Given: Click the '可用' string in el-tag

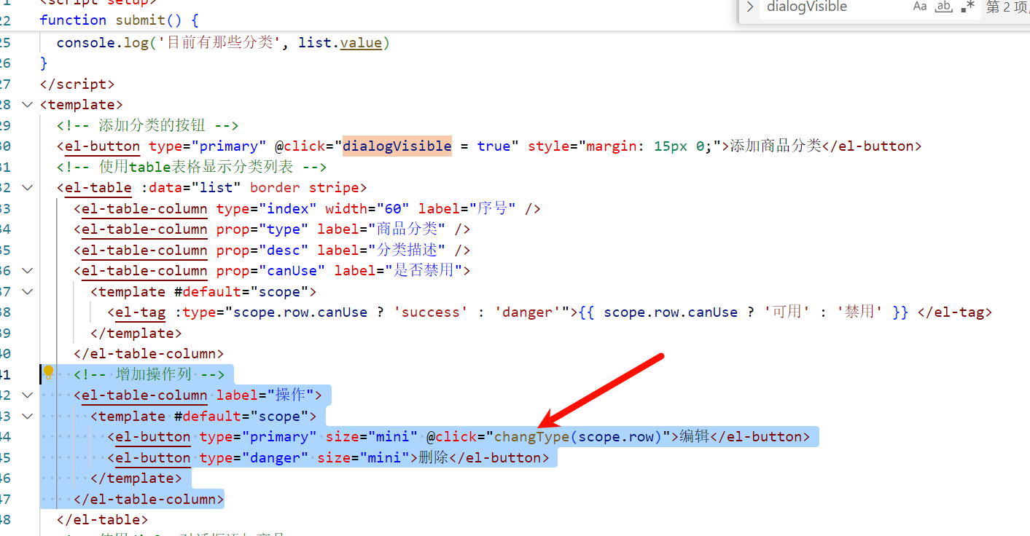Looking at the screenshot, I should click(x=787, y=312).
